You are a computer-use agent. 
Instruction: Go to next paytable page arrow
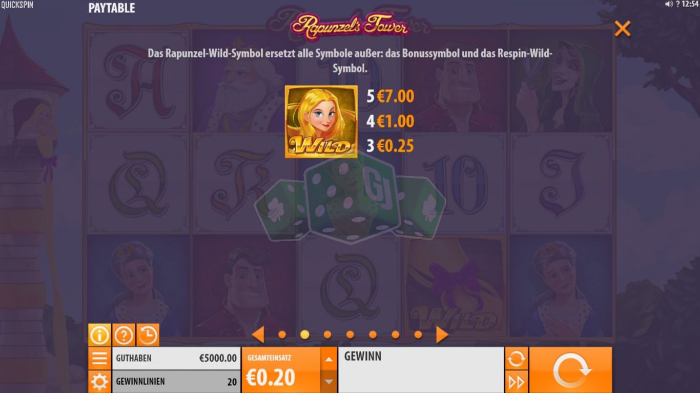click(x=442, y=335)
